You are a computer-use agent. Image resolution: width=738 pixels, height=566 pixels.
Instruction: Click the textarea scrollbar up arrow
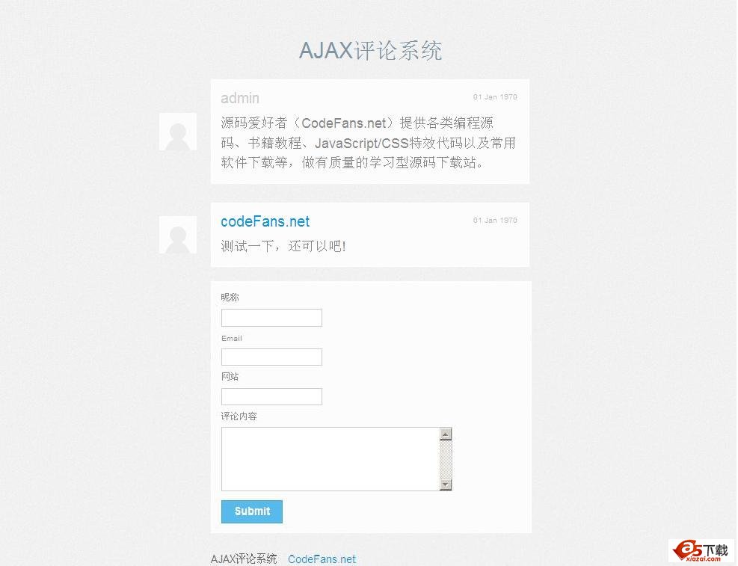[x=446, y=434]
